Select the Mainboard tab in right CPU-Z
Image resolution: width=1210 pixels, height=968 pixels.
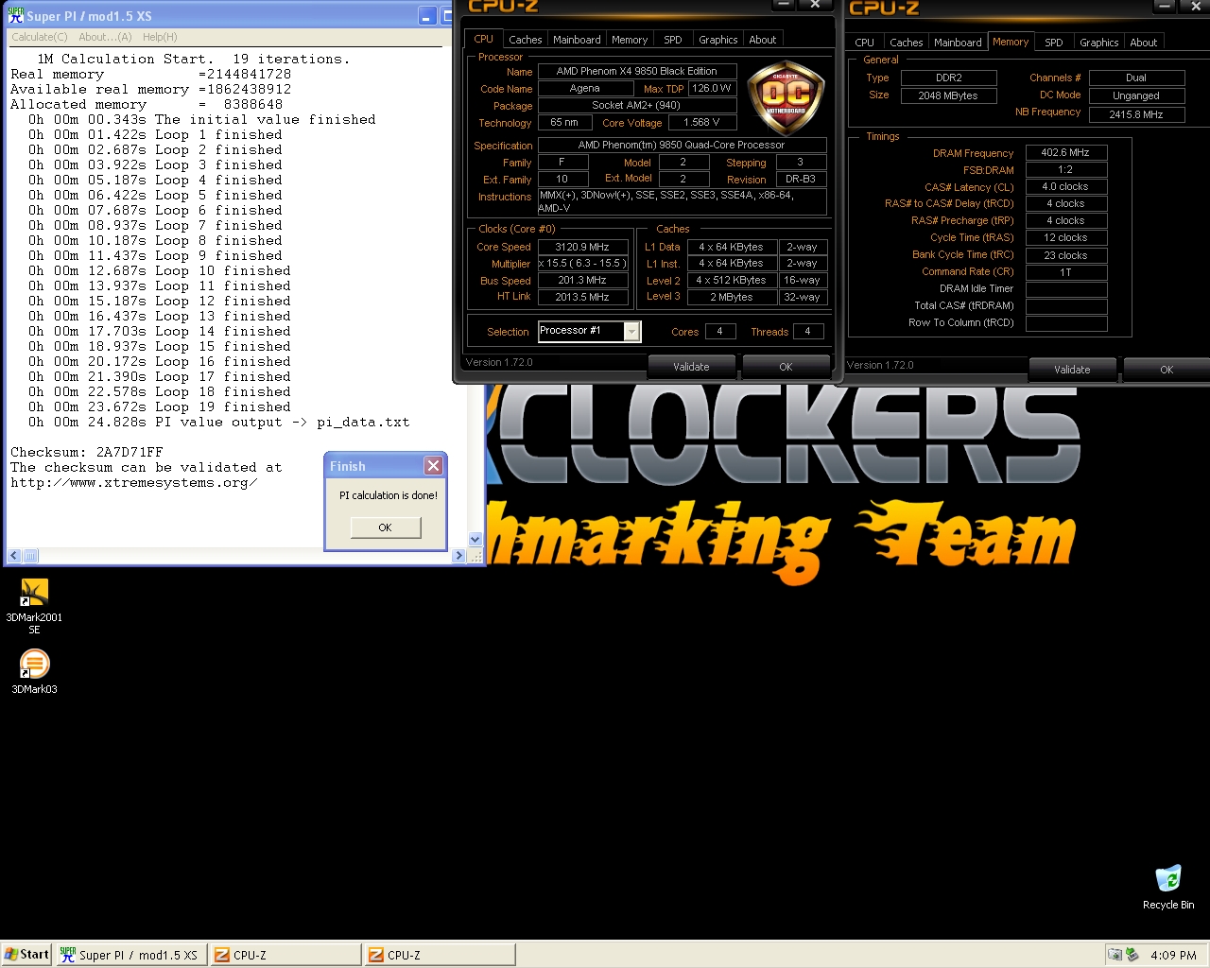click(x=958, y=43)
